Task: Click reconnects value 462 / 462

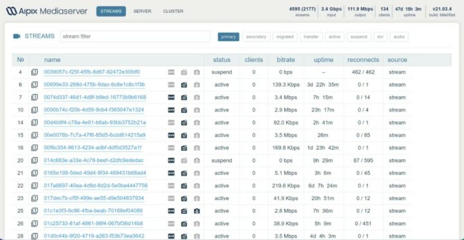Action: click(363, 72)
